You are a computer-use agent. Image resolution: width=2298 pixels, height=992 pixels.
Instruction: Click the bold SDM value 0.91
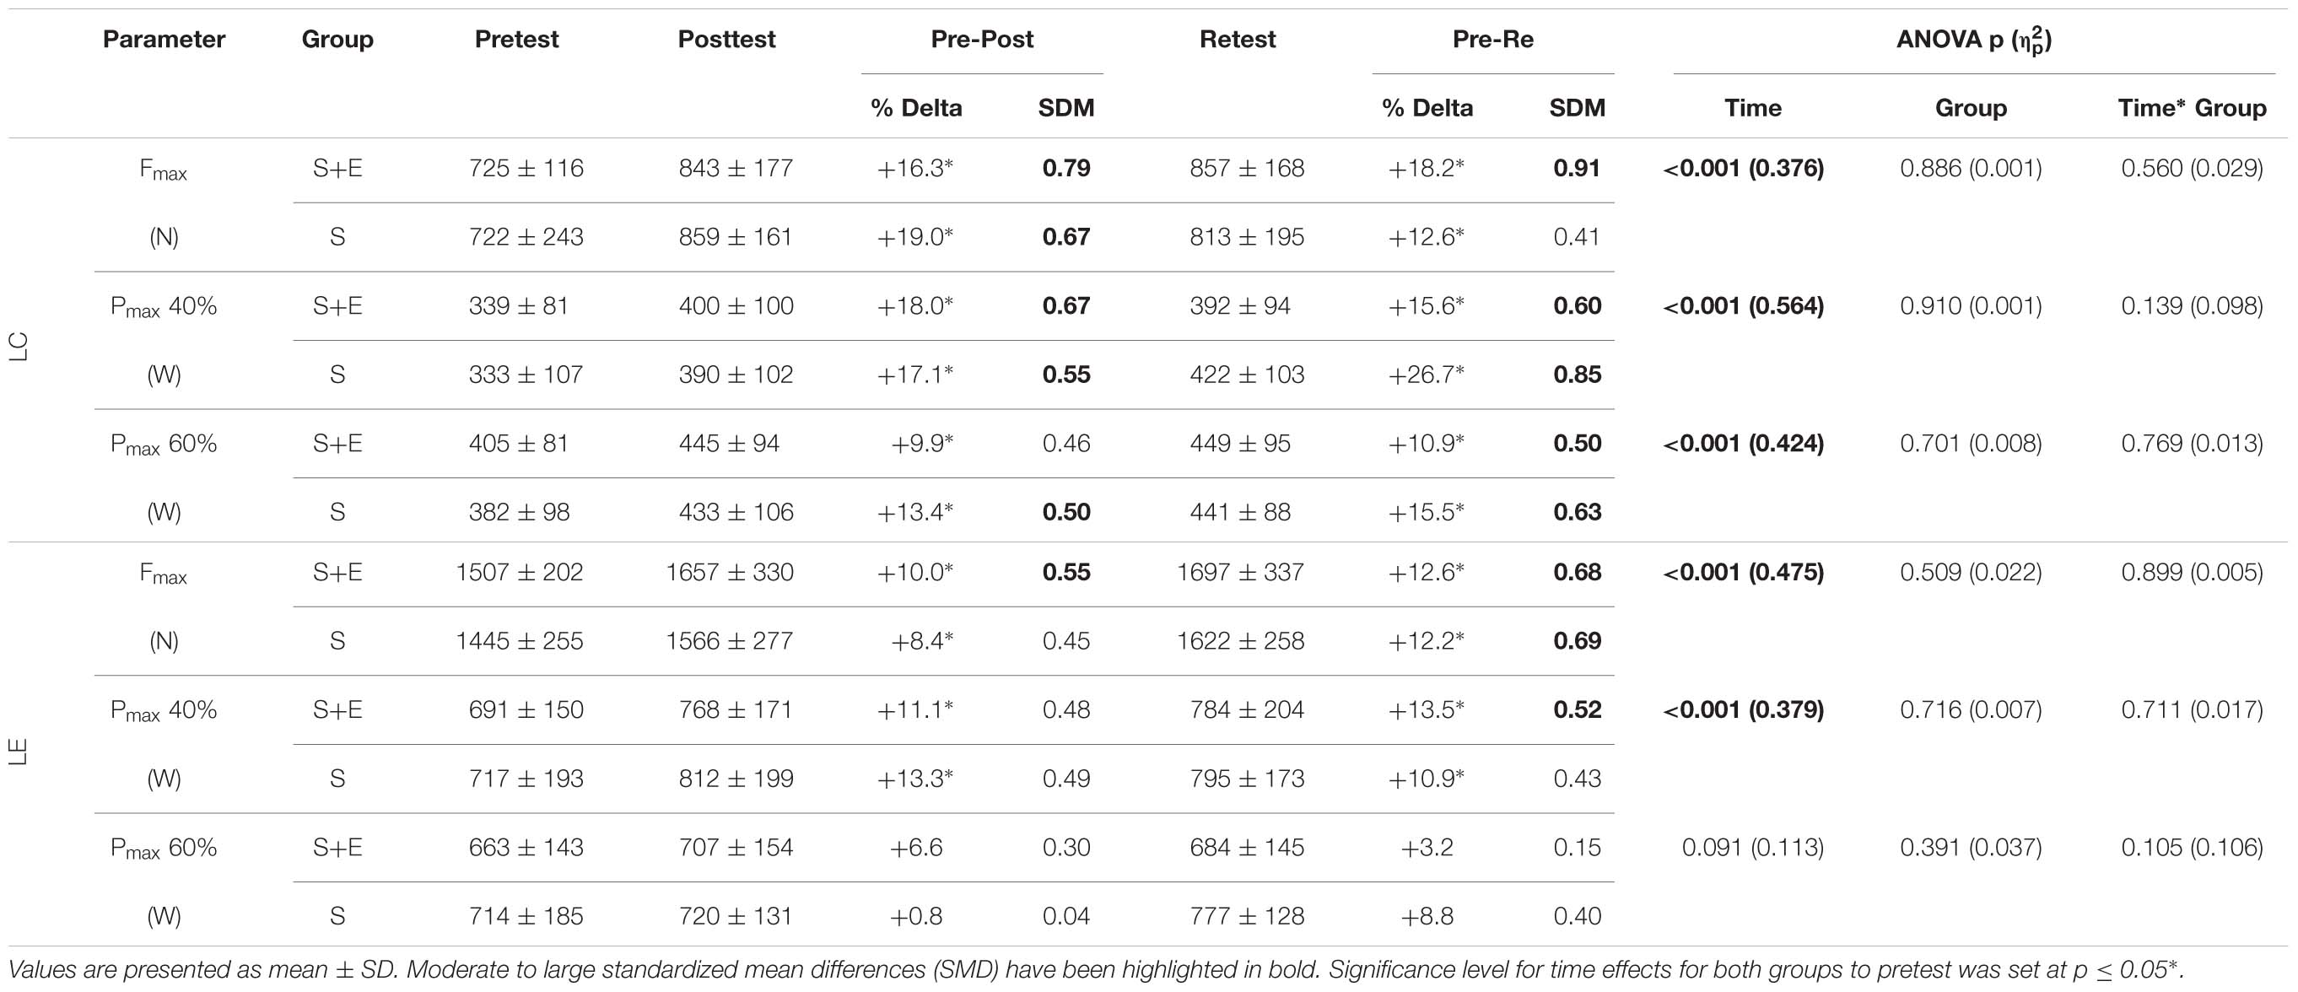[1577, 168]
